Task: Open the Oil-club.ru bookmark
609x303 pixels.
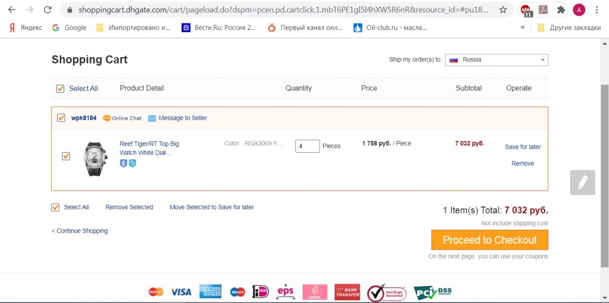Action: [390, 28]
